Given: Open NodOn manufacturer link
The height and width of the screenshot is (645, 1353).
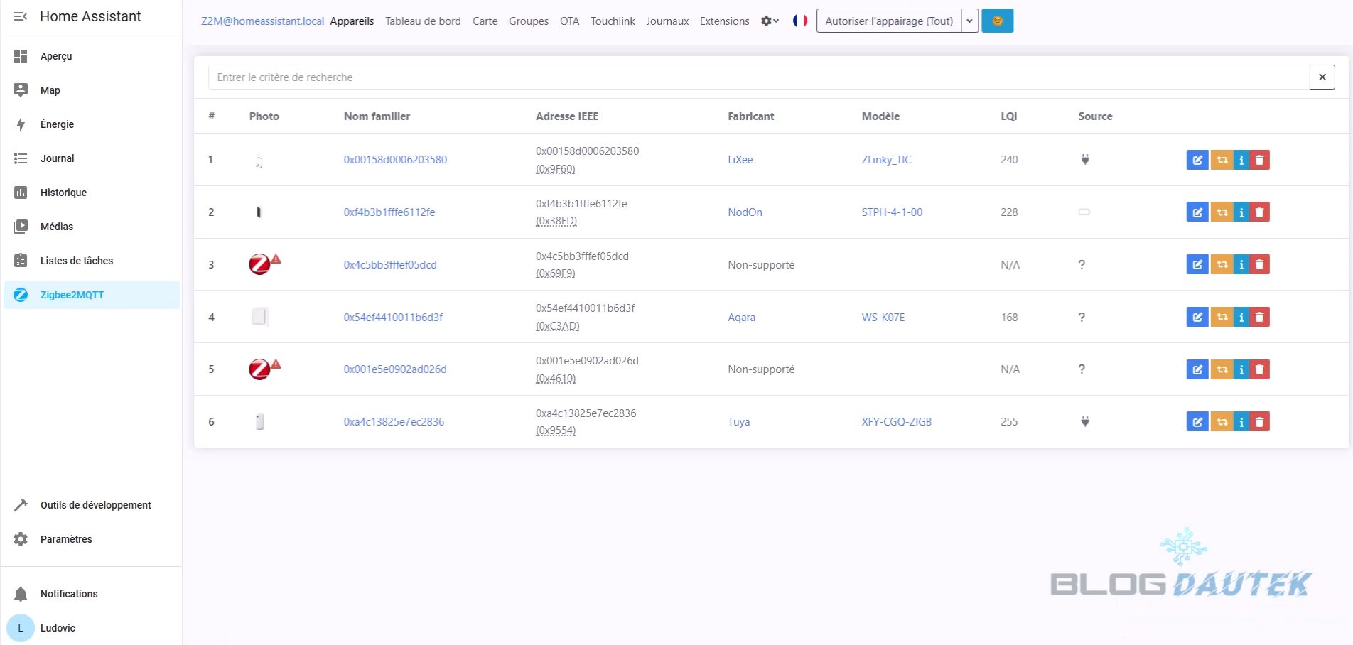Looking at the screenshot, I should [x=745, y=212].
